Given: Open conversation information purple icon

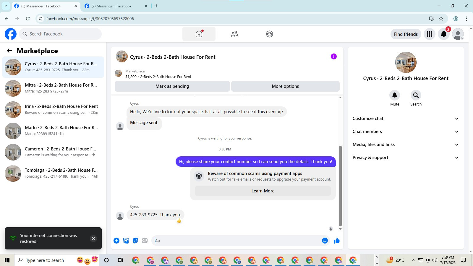Looking at the screenshot, I should pos(334,56).
